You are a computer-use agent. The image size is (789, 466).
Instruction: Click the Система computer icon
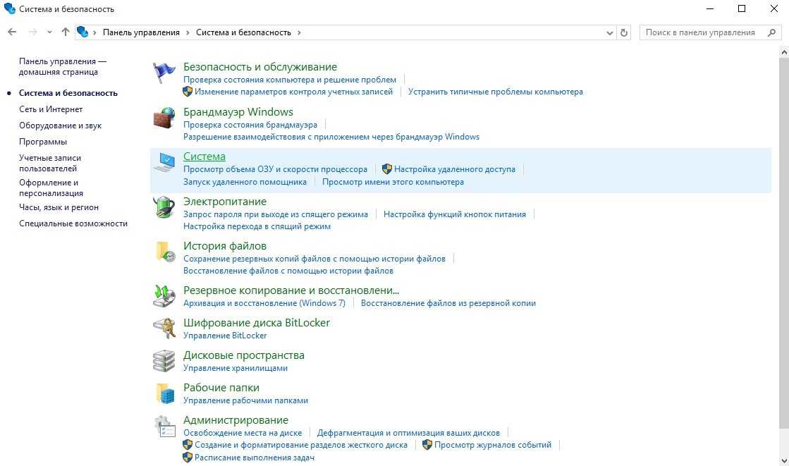[x=164, y=163]
